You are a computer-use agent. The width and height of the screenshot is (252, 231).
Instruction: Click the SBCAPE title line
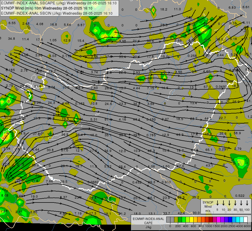(x=59, y=3)
